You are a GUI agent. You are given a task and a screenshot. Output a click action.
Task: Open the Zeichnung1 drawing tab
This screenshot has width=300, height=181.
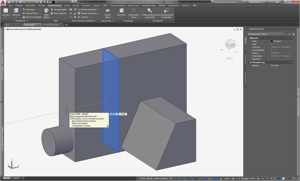(29, 25)
